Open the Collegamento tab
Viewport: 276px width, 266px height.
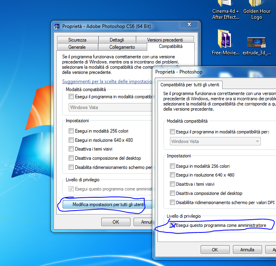point(122,47)
